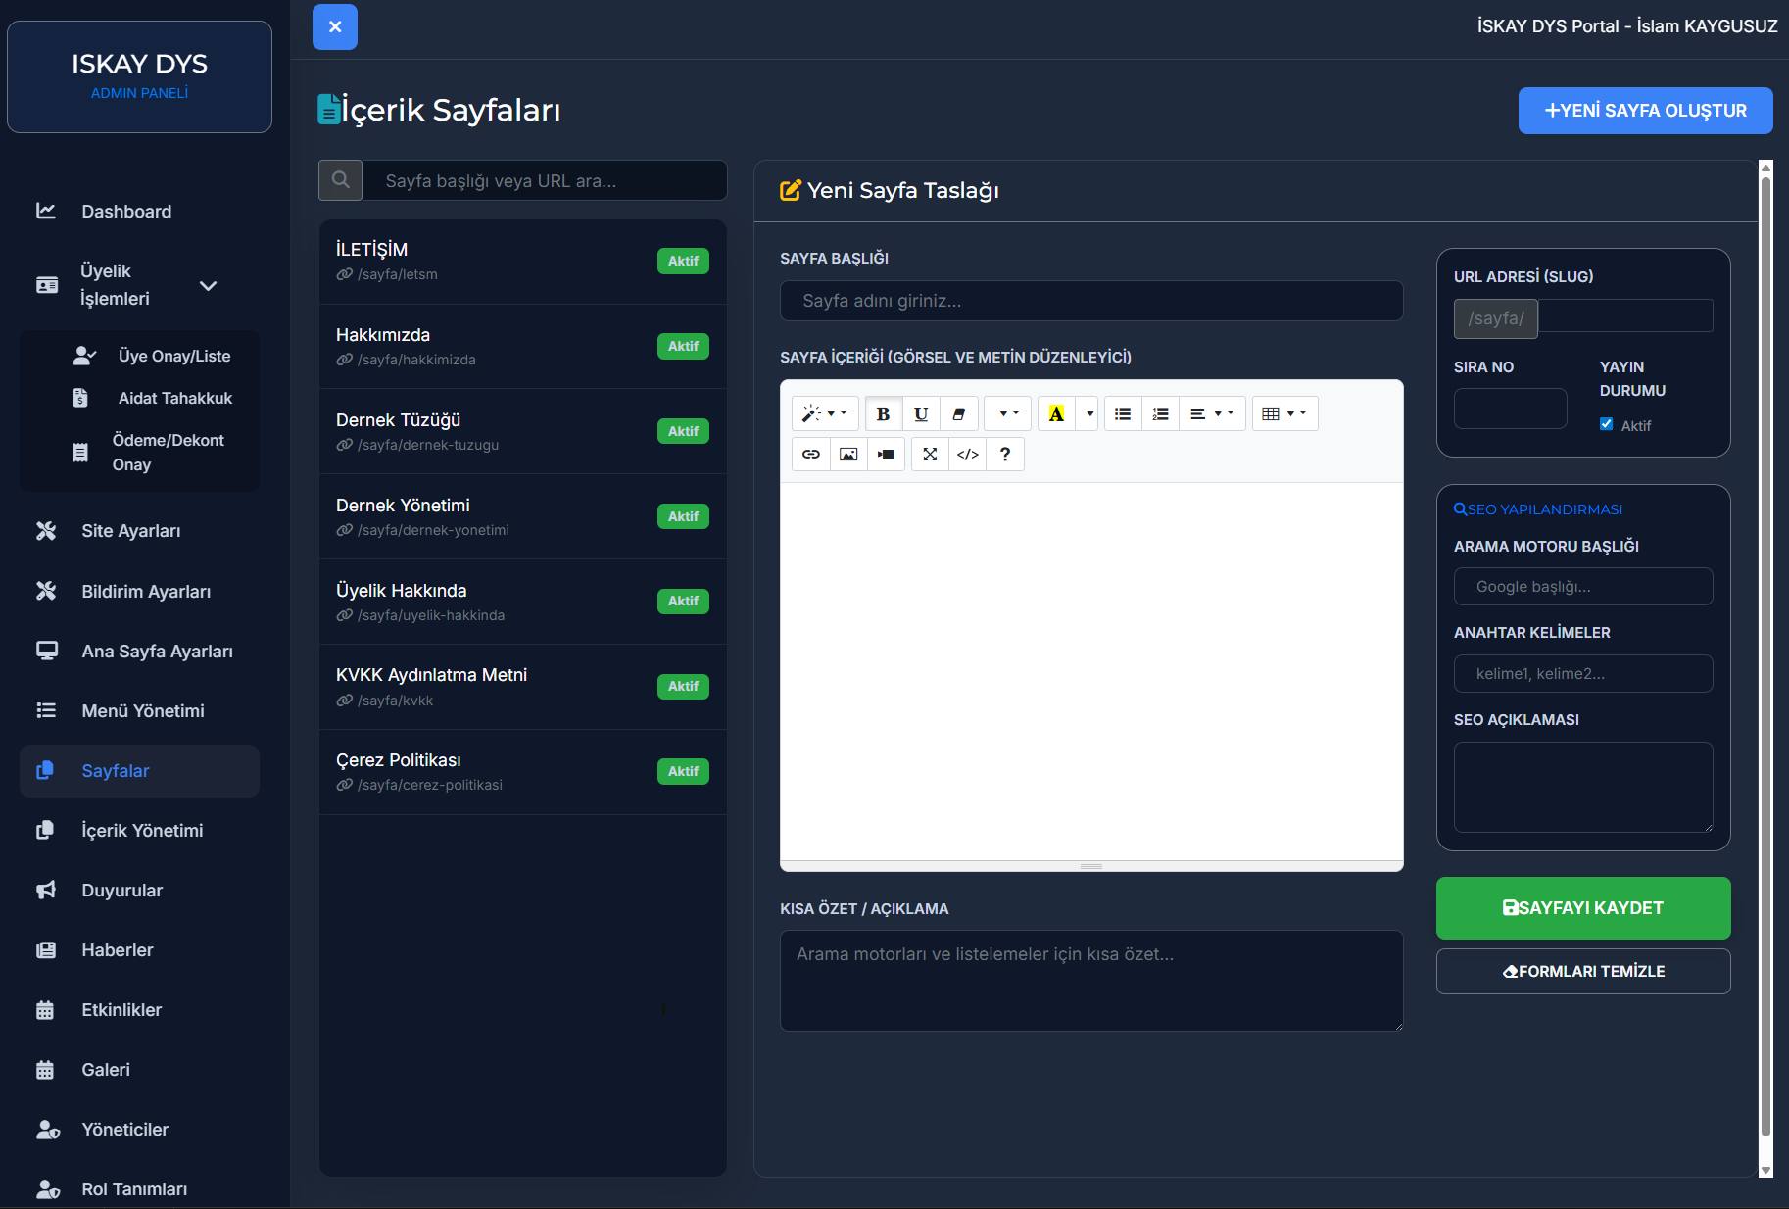Open the magic wand style dropdown

pyautogui.click(x=824, y=414)
